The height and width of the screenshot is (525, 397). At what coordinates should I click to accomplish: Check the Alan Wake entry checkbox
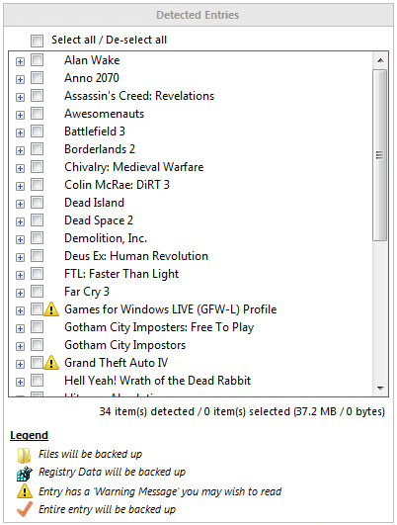click(37, 60)
